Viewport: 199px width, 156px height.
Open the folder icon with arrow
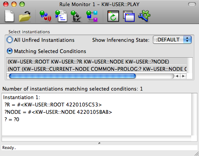tap(25, 16)
